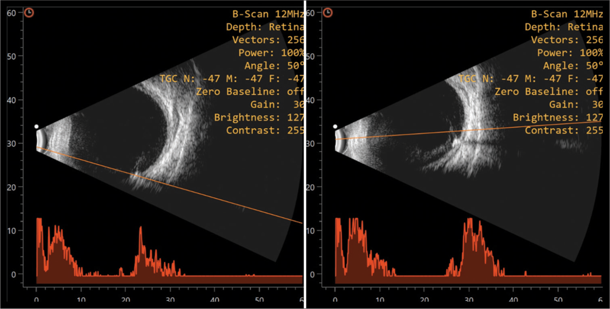Viewport: 610px width, 309px height.
Task: Click the '60' vertical axis label in left scan
Action: point(11,13)
